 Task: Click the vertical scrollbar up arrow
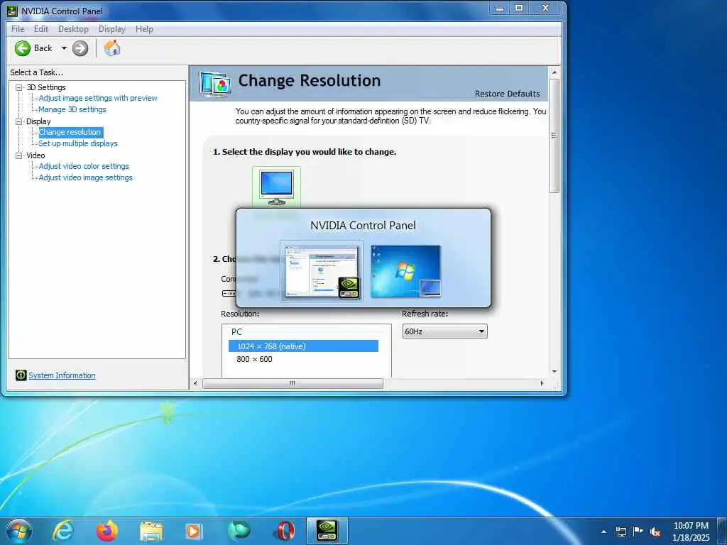point(554,72)
